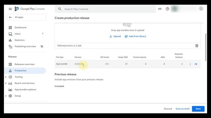This screenshot has height=118, width=211.
Task: Click file name EMoneyLesson_6.2.aab
Action: pyautogui.click(x=70, y=46)
